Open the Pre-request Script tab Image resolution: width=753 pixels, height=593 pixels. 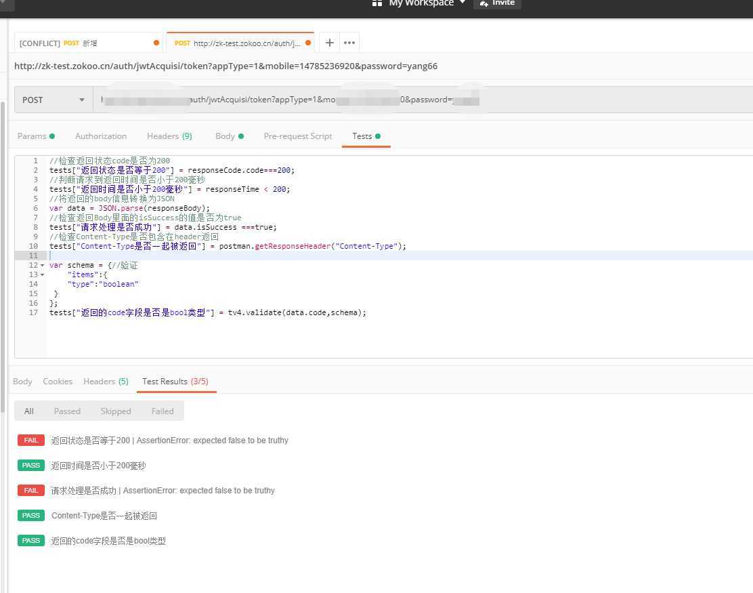pos(298,136)
